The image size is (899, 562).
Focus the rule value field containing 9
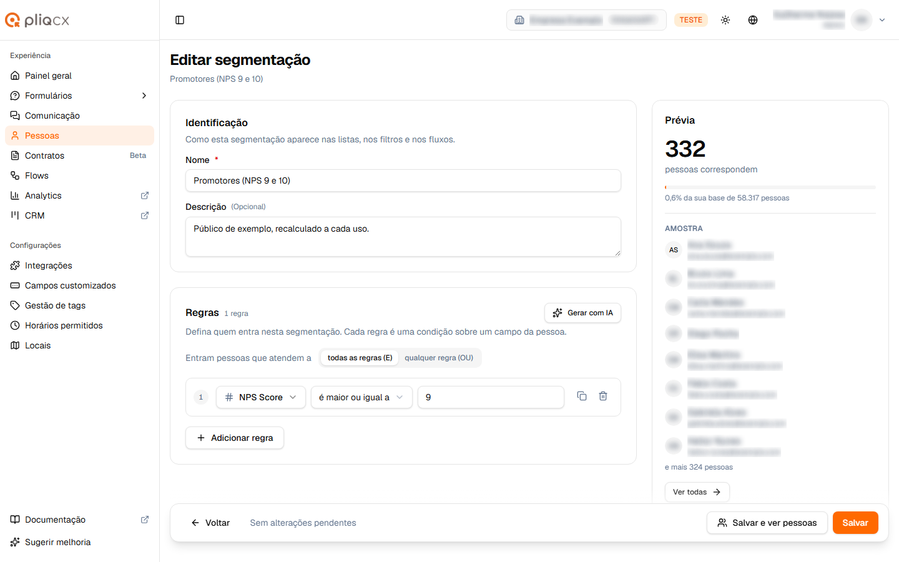point(491,397)
